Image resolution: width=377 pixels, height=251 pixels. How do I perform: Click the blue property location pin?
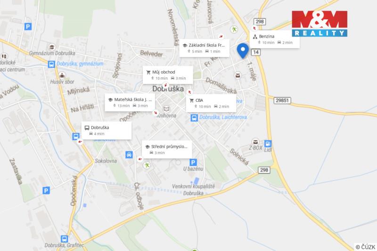pos(243,51)
